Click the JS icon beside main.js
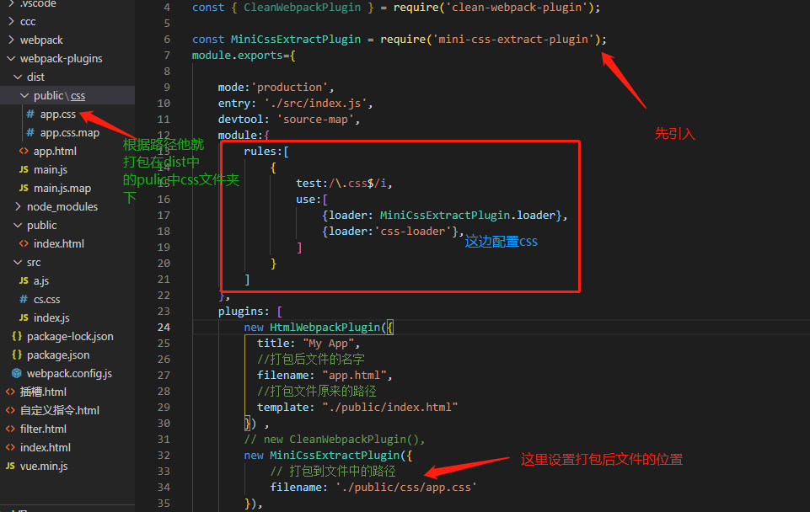The width and height of the screenshot is (810, 512). pyautogui.click(x=24, y=170)
